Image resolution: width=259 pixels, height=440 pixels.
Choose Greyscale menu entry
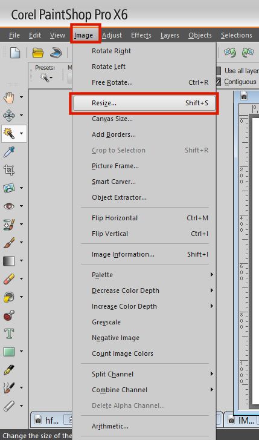pyautogui.click(x=144, y=322)
